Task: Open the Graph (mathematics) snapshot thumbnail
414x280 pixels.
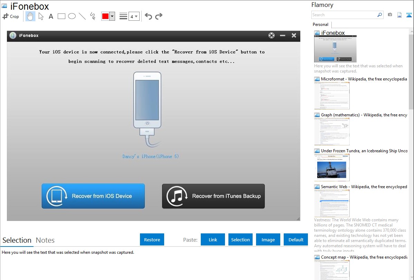Action: pos(332,132)
